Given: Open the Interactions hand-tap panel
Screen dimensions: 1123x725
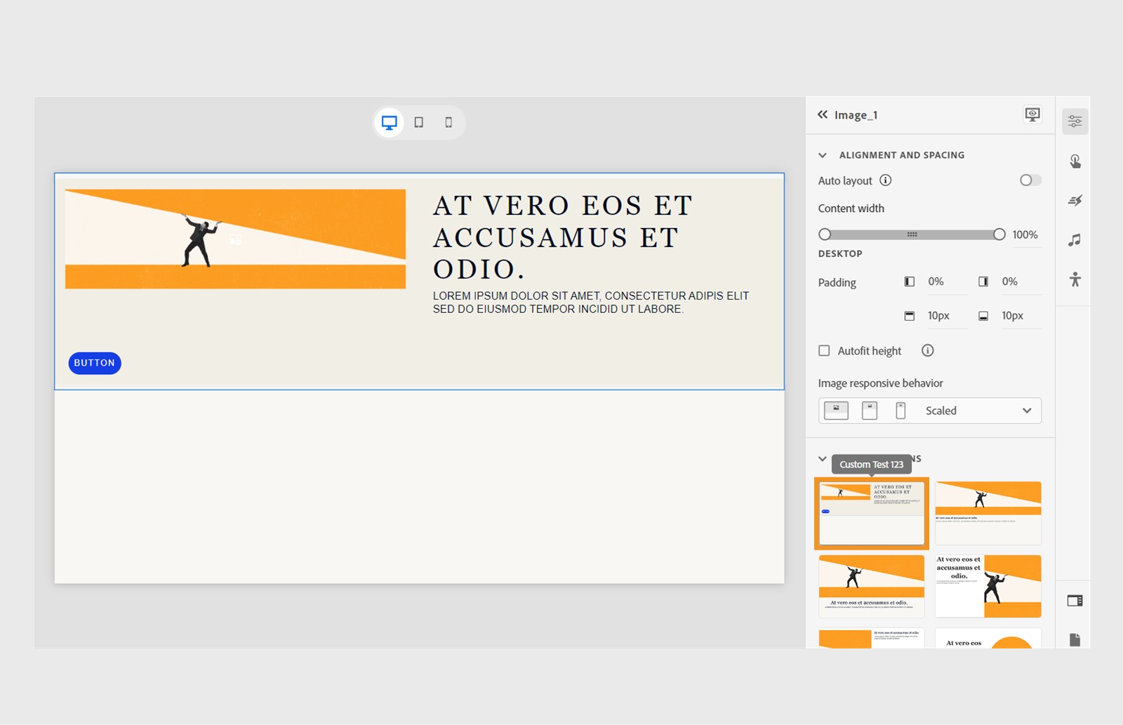Looking at the screenshot, I should (x=1075, y=161).
